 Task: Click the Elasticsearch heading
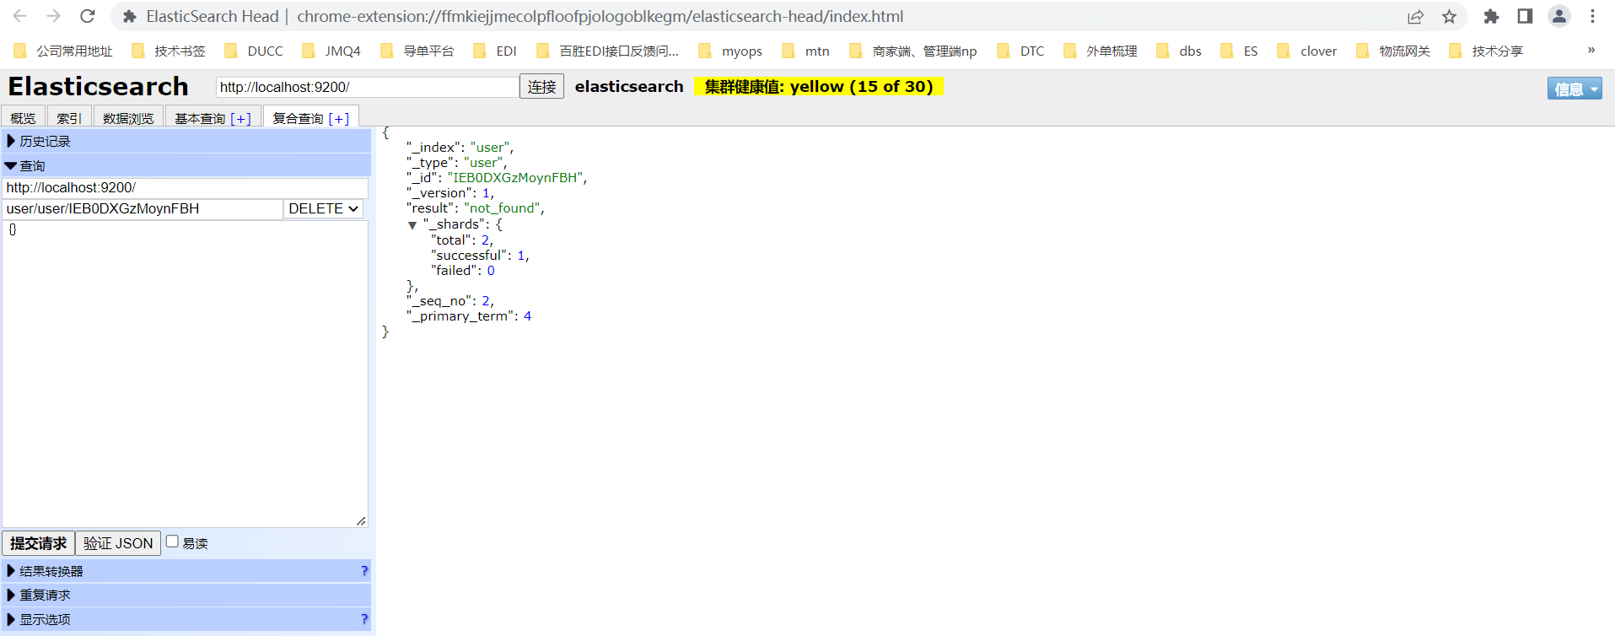98,87
